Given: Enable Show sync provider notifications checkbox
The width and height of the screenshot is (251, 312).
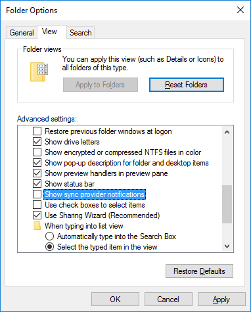Looking at the screenshot, I should (37, 194).
